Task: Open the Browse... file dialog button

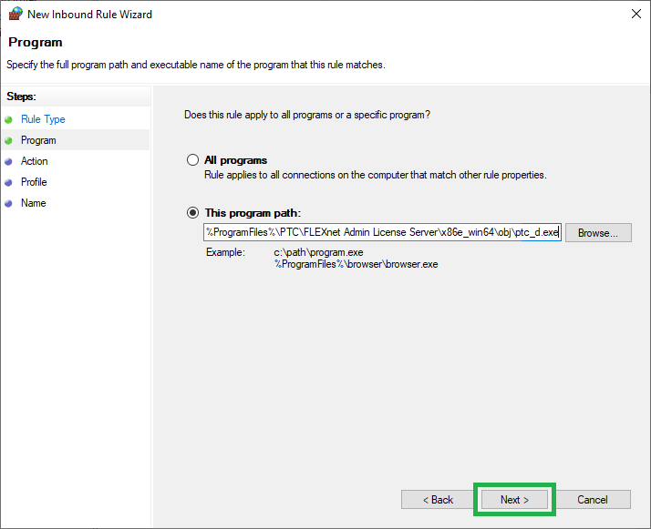Action: click(x=598, y=232)
